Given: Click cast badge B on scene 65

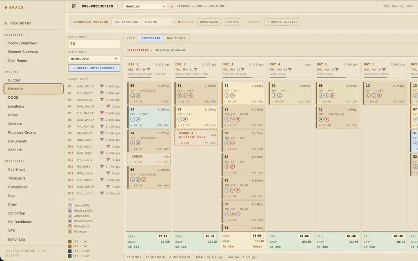Looking at the screenshot, I should pos(327,95).
